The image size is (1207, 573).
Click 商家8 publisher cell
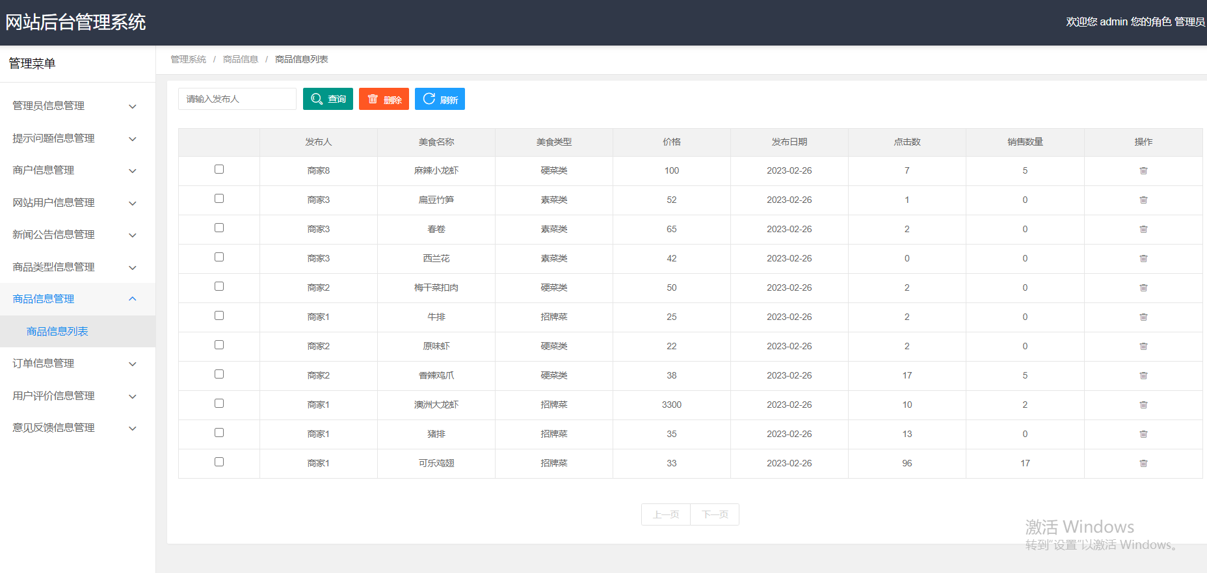pyautogui.click(x=319, y=170)
